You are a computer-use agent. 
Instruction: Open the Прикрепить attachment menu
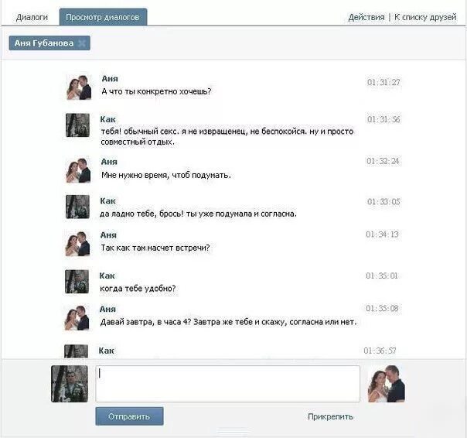[x=330, y=416]
